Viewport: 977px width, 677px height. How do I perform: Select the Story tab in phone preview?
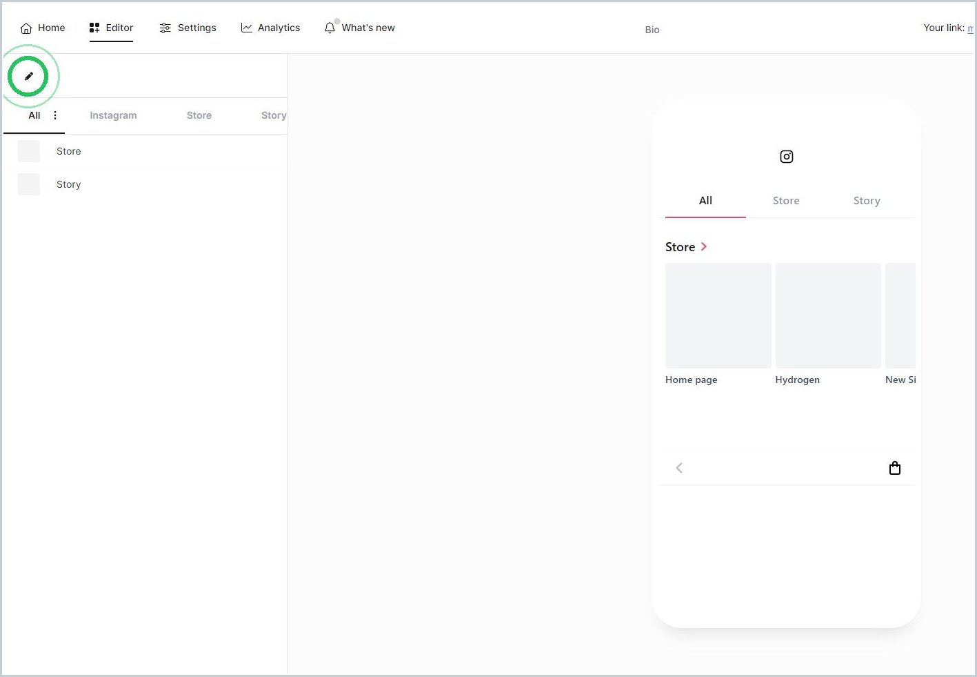coord(867,201)
